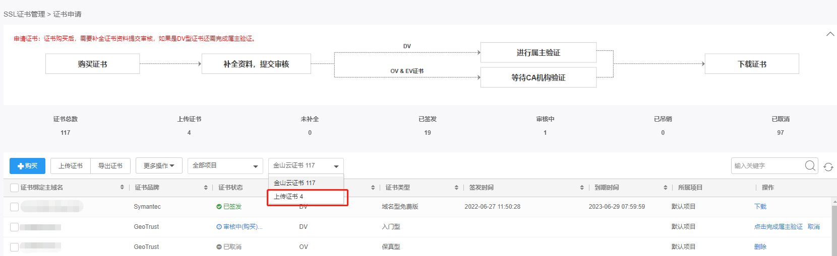
Task: Select 上传证书 4 option in list
Action: [x=306, y=197]
